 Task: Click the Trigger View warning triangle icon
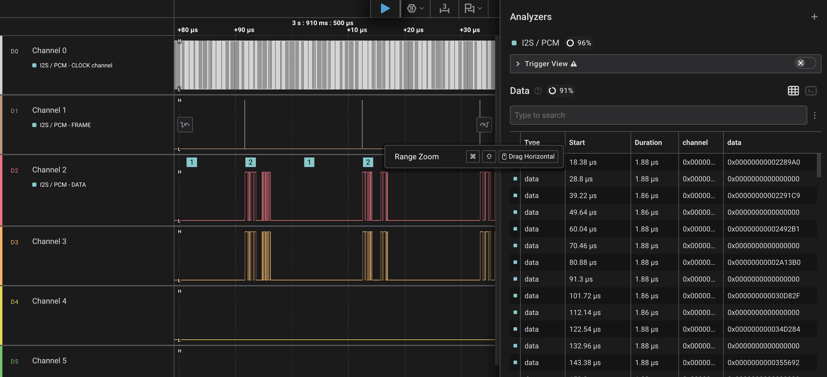pyautogui.click(x=574, y=64)
